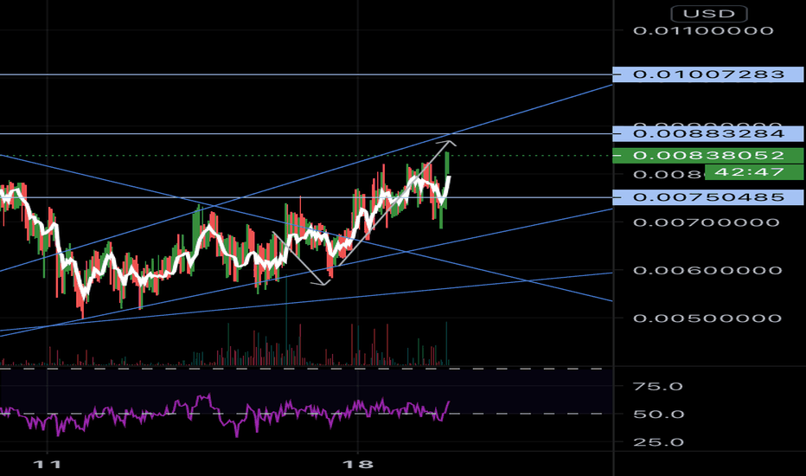The height and width of the screenshot is (476, 806).
Task: Select the 0.00883284 price line label
Action: coord(707,134)
